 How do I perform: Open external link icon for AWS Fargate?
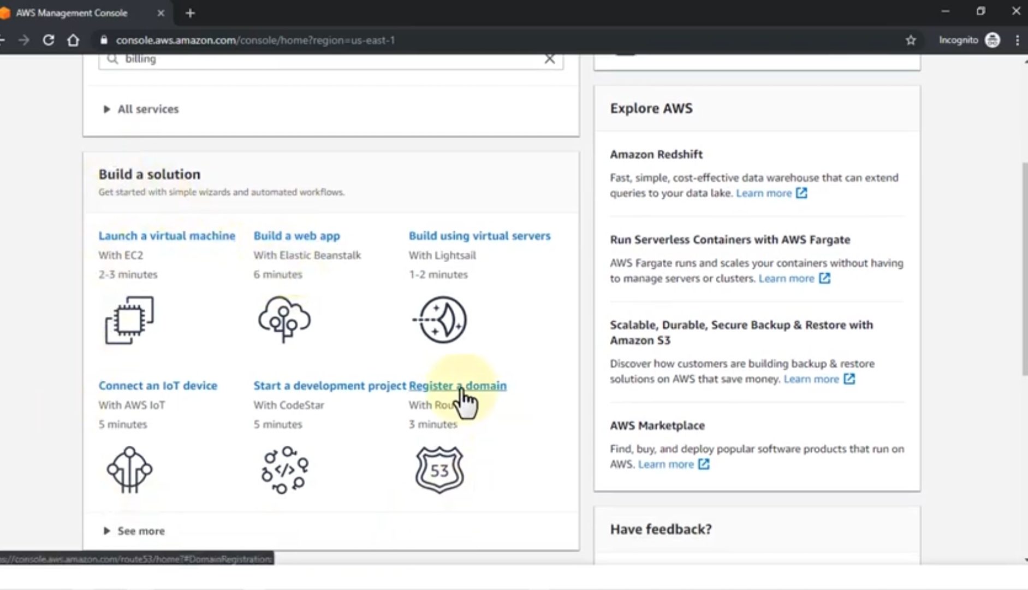point(824,278)
